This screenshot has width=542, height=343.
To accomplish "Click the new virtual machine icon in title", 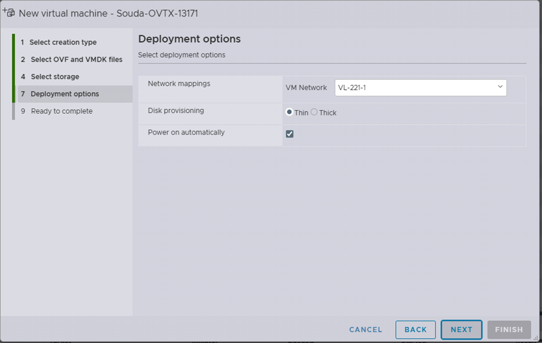I will click(x=9, y=12).
